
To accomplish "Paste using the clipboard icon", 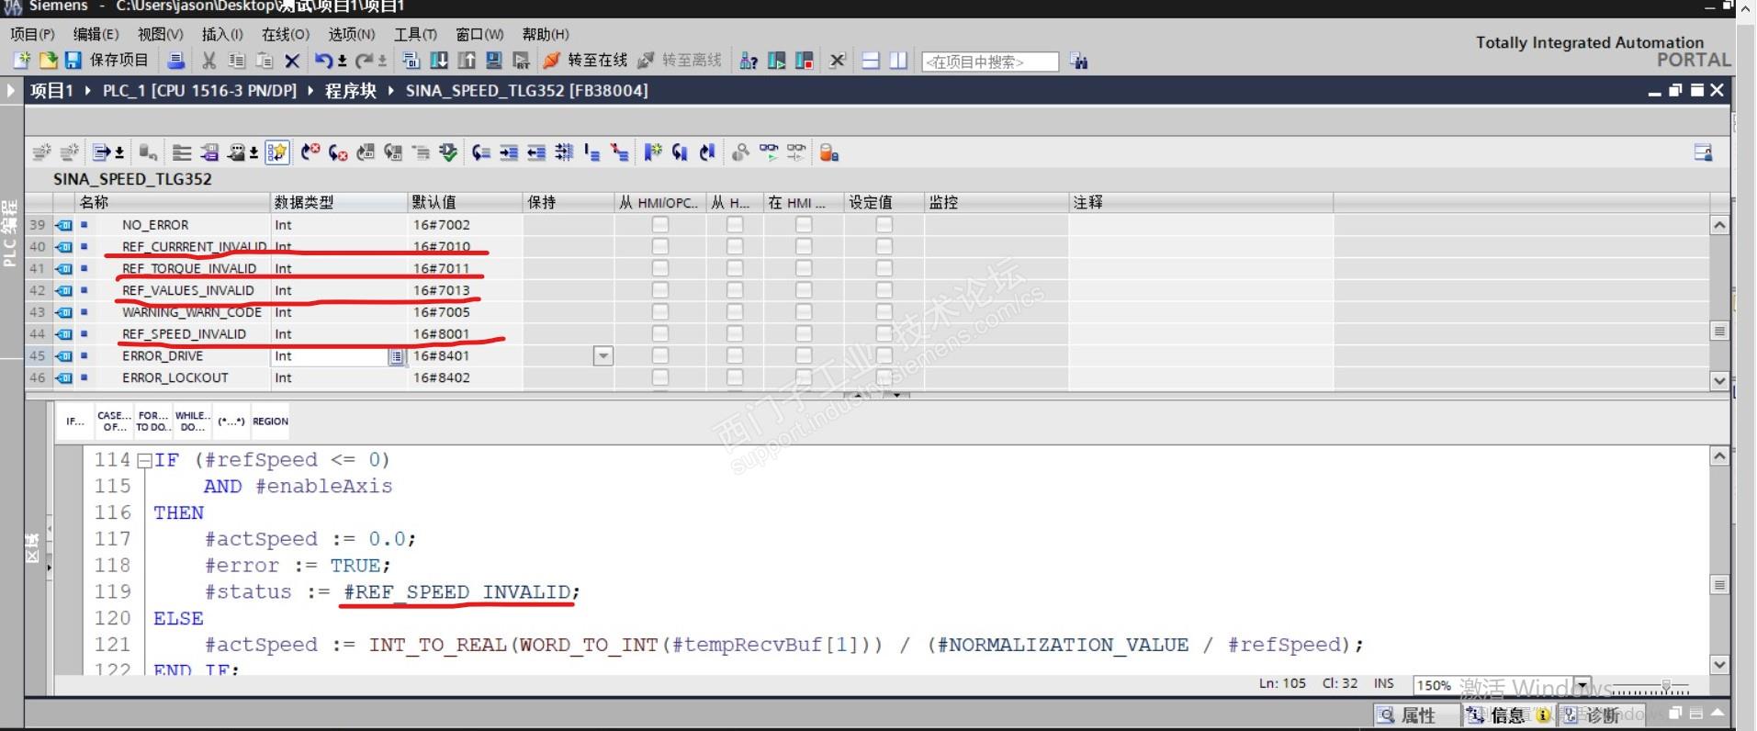I will [x=265, y=61].
